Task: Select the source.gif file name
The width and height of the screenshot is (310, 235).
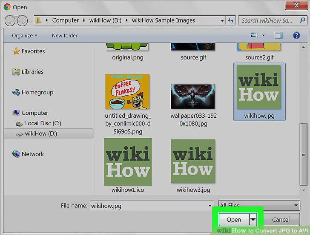Action: pos(193,57)
